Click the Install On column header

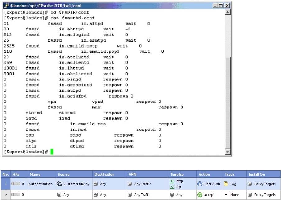[264, 175]
